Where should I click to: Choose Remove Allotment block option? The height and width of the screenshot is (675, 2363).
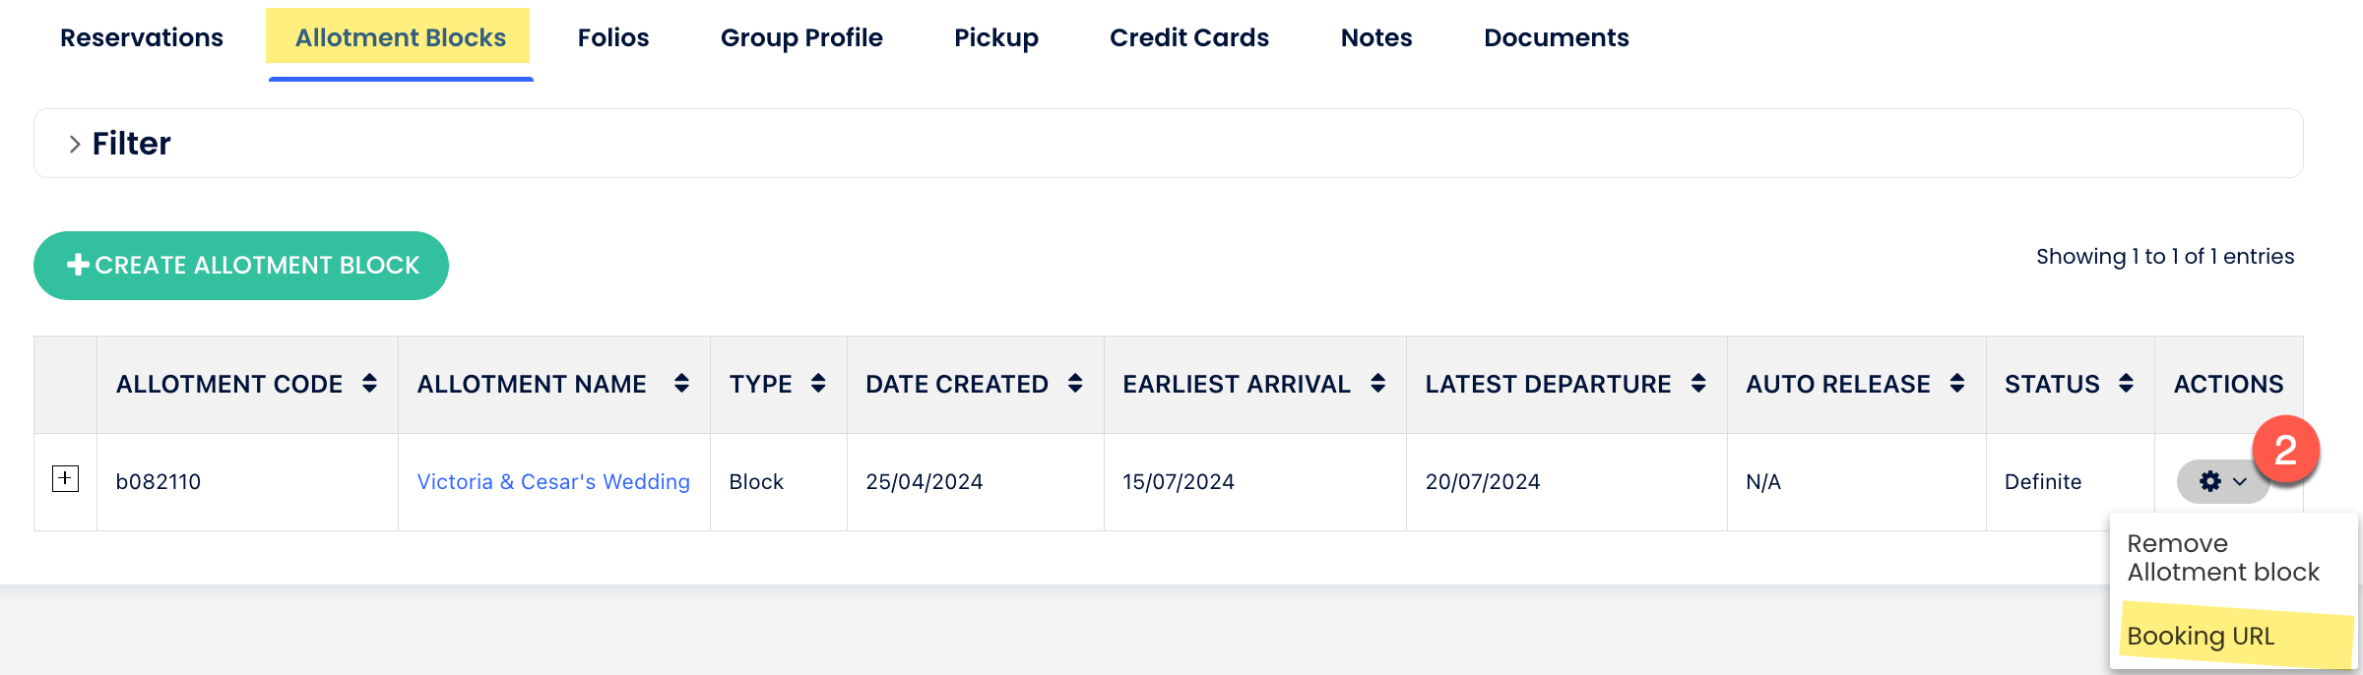pos(2223,558)
